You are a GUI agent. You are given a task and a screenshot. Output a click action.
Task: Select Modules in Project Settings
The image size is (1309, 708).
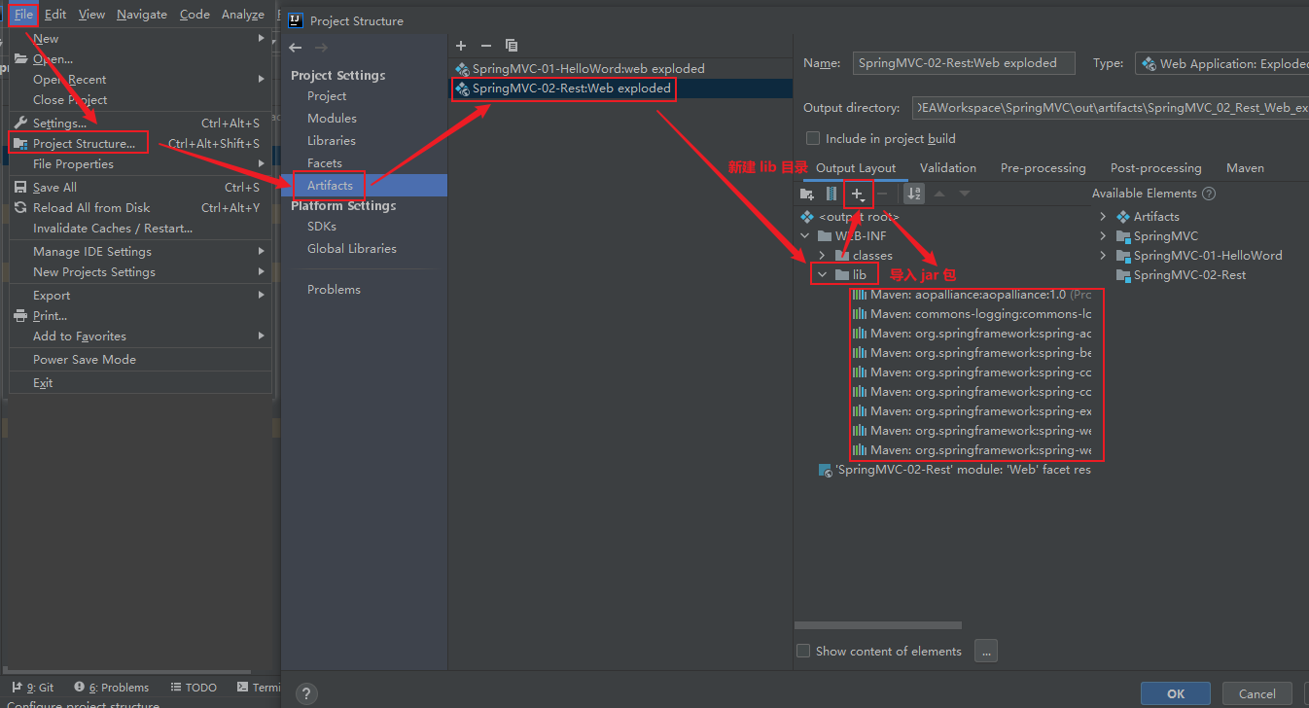pyautogui.click(x=332, y=118)
